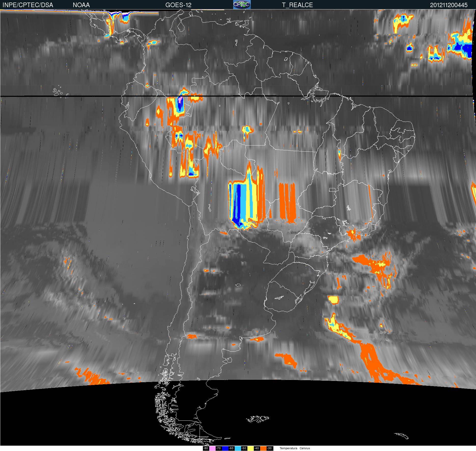Click the -40 legend value
The width and height of the screenshot is (476, 451).
(257, 448)
